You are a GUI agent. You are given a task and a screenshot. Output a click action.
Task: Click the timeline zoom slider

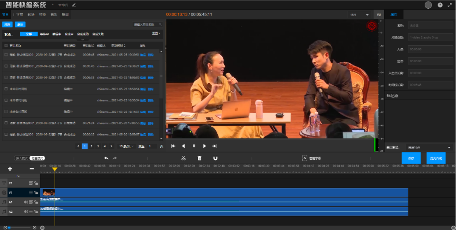[19, 228]
